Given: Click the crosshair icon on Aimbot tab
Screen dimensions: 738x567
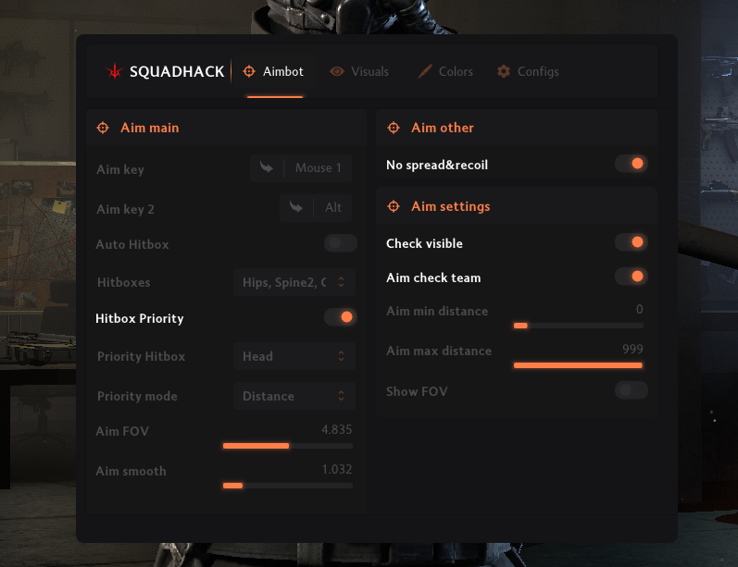Looking at the screenshot, I should click(x=248, y=72).
